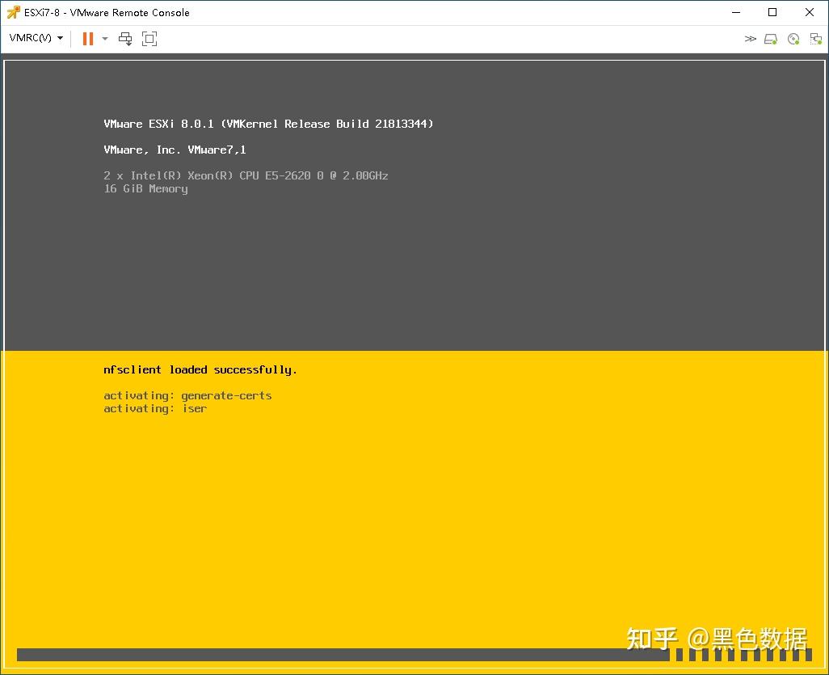Click the hard disk device status icon
829x675 pixels.
click(770, 38)
